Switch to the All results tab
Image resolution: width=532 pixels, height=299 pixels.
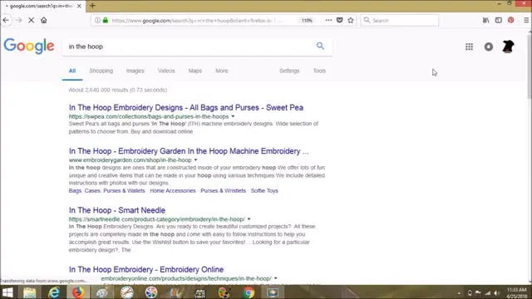72,71
